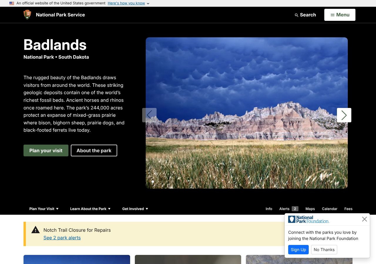
Task: Click the NPS arrowhead logo
Action: click(27, 15)
